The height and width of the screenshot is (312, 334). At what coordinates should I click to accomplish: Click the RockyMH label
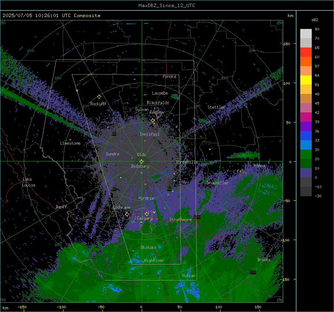[x=98, y=104]
